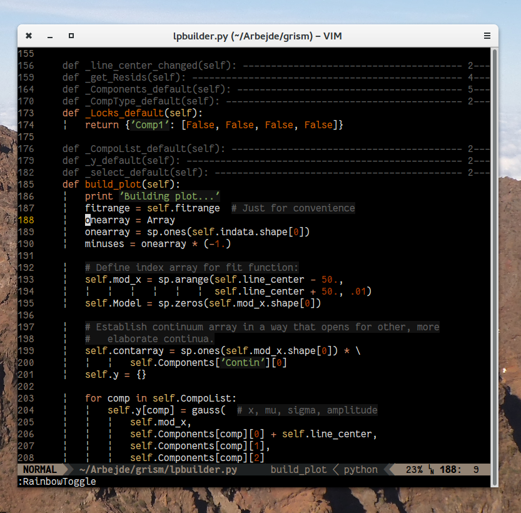The width and height of the screenshot is (521, 513).
Task: Click line number 203 in the gutter
Action: click(x=26, y=399)
